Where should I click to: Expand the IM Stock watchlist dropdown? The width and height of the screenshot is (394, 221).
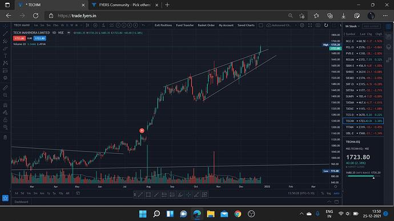(352, 26)
